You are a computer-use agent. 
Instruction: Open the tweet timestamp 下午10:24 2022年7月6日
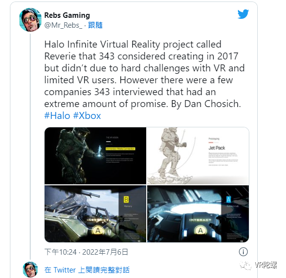[86, 252]
